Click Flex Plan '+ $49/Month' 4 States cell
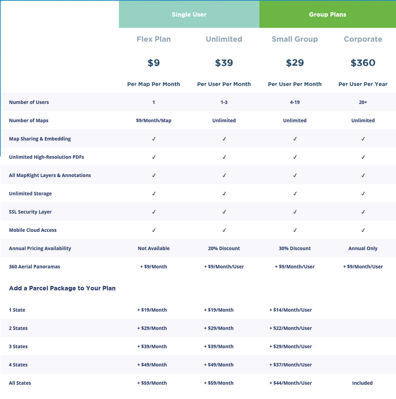Image resolution: width=396 pixels, height=399 pixels. point(152,365)
